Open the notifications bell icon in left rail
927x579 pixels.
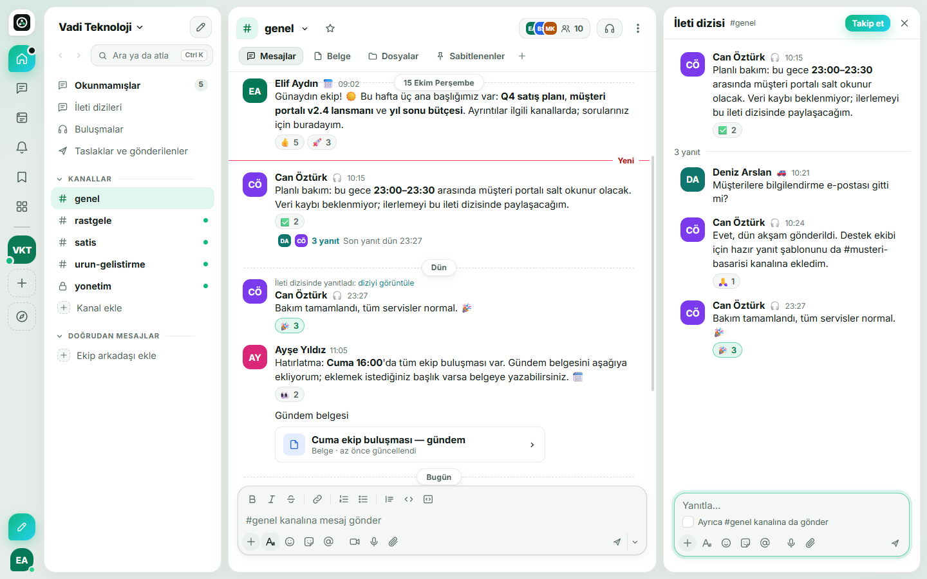tap(22, 147)
